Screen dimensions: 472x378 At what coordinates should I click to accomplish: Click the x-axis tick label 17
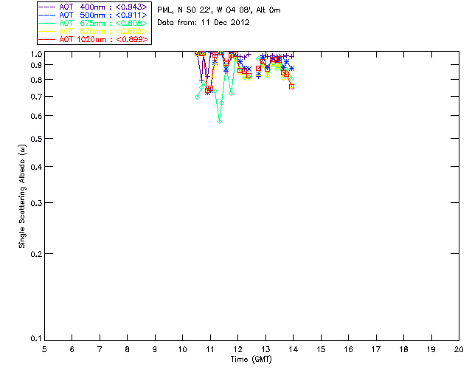pyautogui.click(x=376, y=349)
